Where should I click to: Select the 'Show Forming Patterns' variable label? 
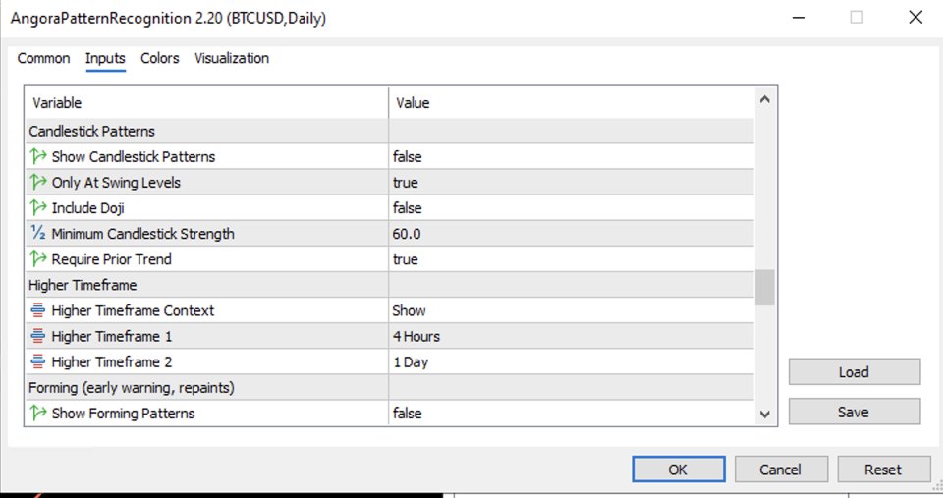click(x=124, y=414)
